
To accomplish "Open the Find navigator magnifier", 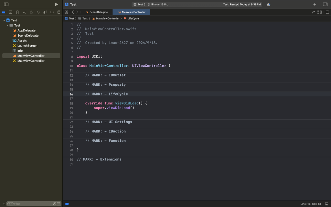I will 24,12.
